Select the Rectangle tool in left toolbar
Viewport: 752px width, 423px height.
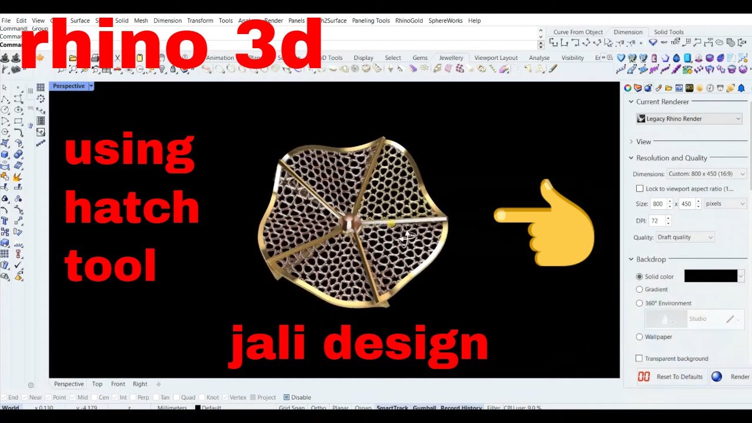click(x=18, y=120)
